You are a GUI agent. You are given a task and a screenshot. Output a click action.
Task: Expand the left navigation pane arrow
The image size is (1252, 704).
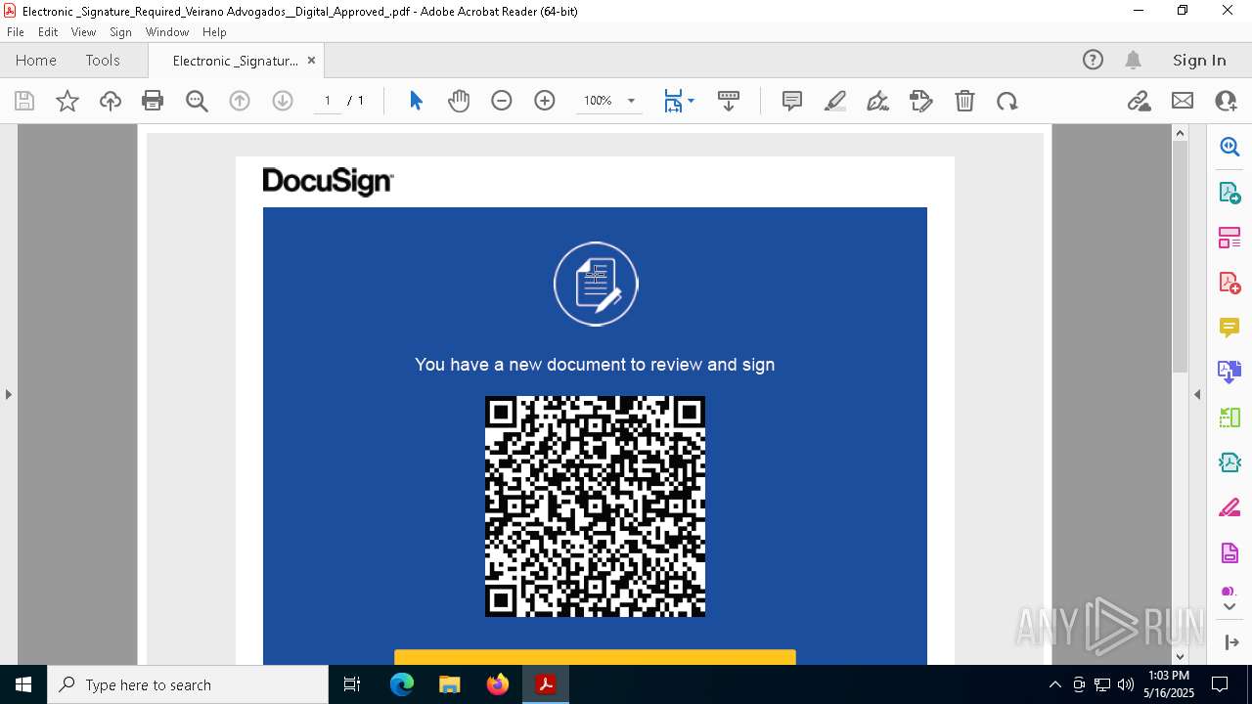[8, 394]
